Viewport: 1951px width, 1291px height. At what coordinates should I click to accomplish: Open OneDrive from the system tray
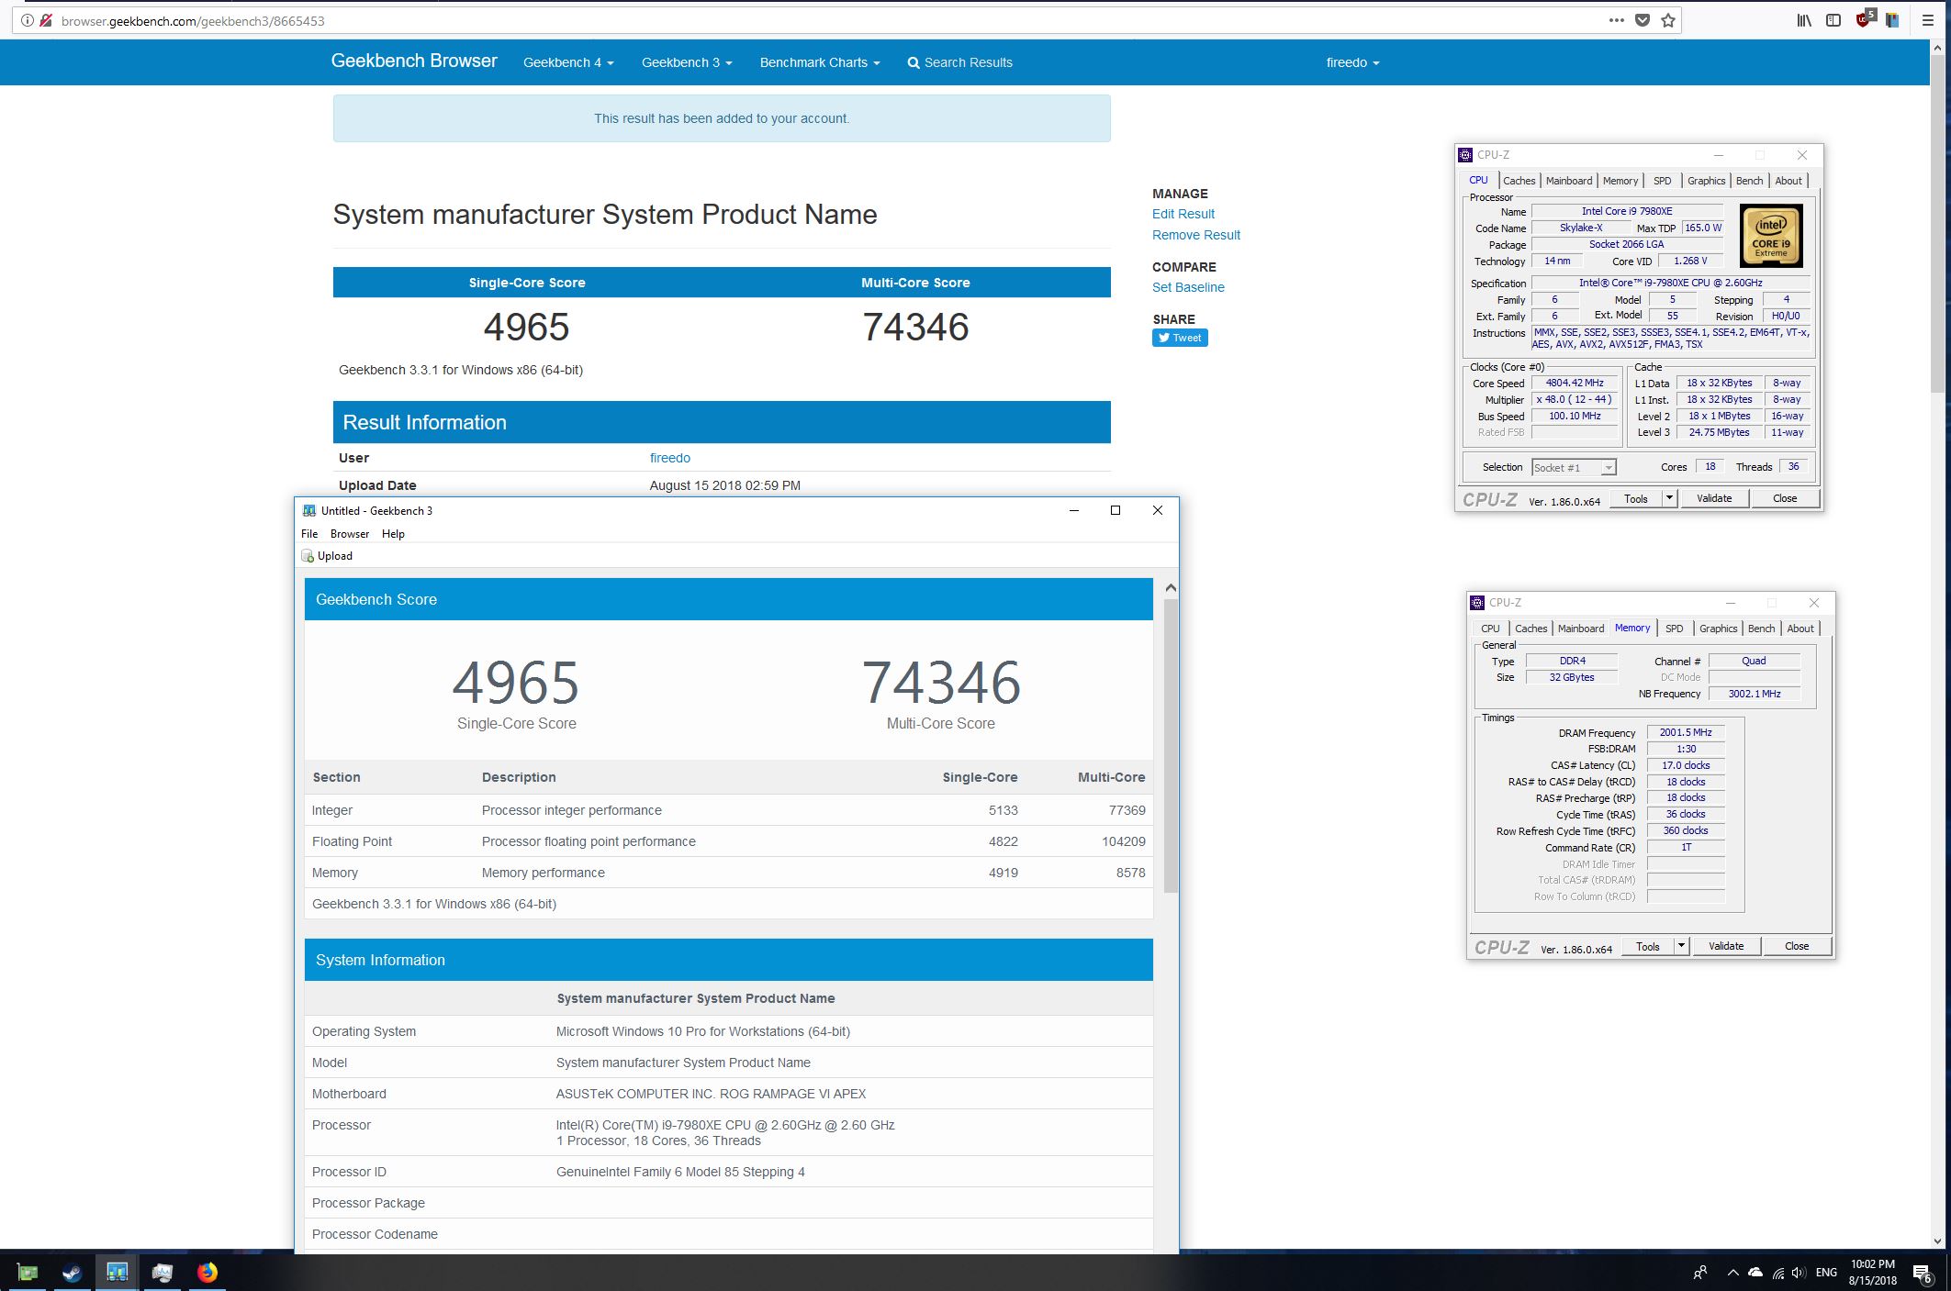(1755, 1273)
